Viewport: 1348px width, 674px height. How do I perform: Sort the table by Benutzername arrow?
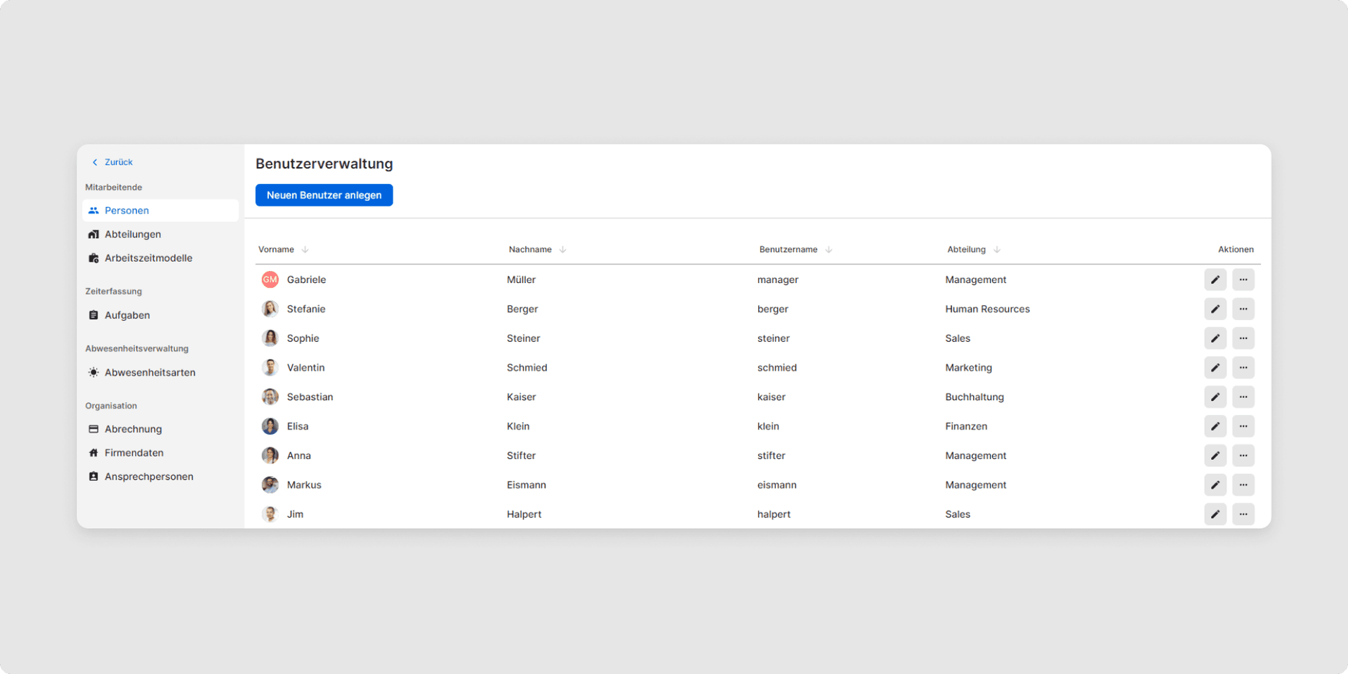[828, 249]
